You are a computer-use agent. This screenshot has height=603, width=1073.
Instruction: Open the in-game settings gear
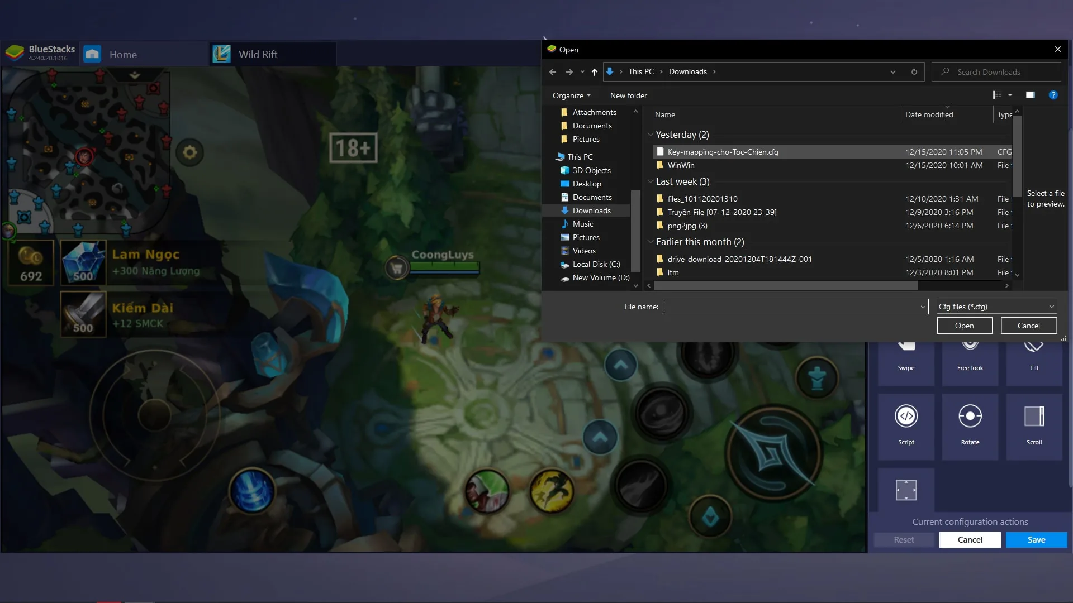[x=189, y=152]
